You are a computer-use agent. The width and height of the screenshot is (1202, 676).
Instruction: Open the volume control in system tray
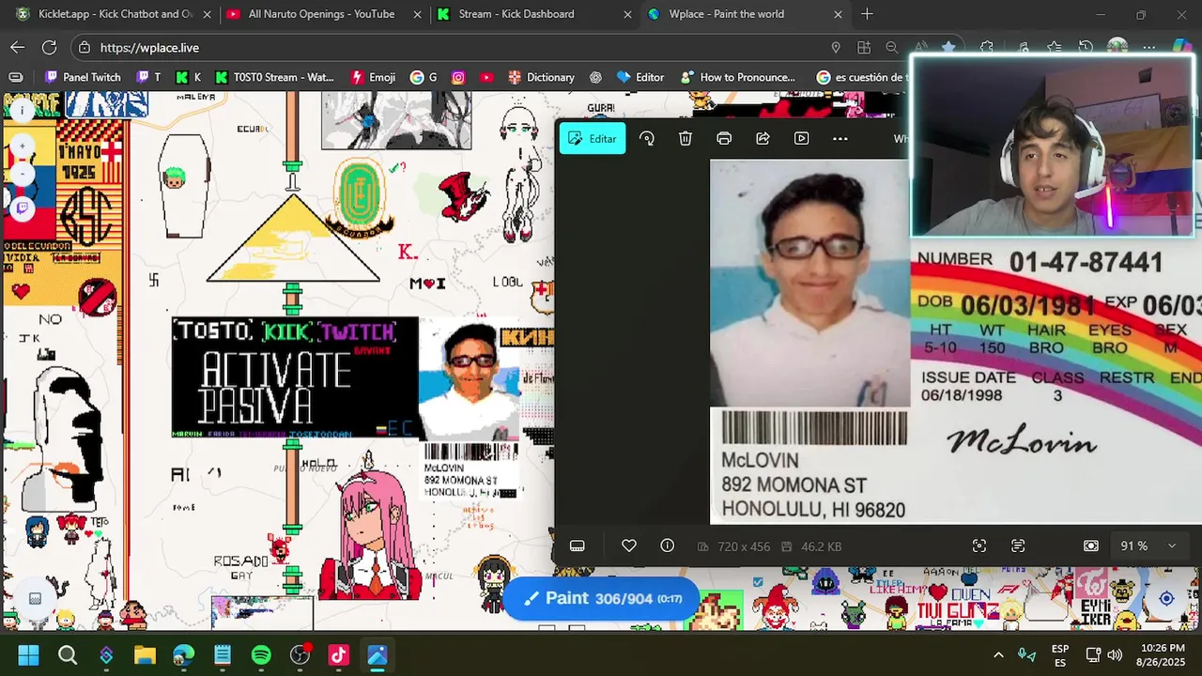[x=1115, y=655]
